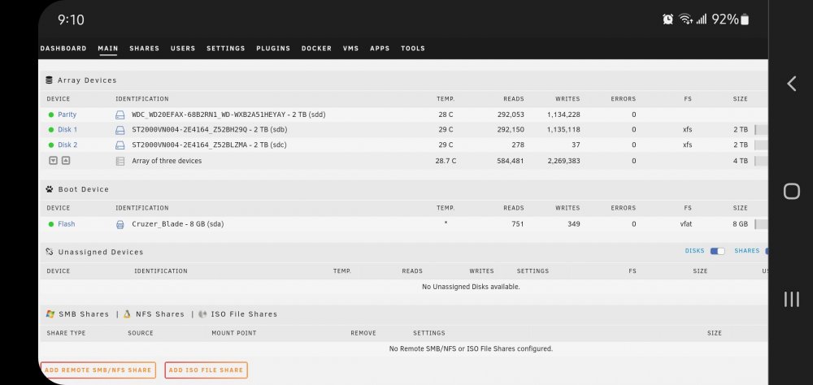Click the Array Devices section title

coord(87,80)
